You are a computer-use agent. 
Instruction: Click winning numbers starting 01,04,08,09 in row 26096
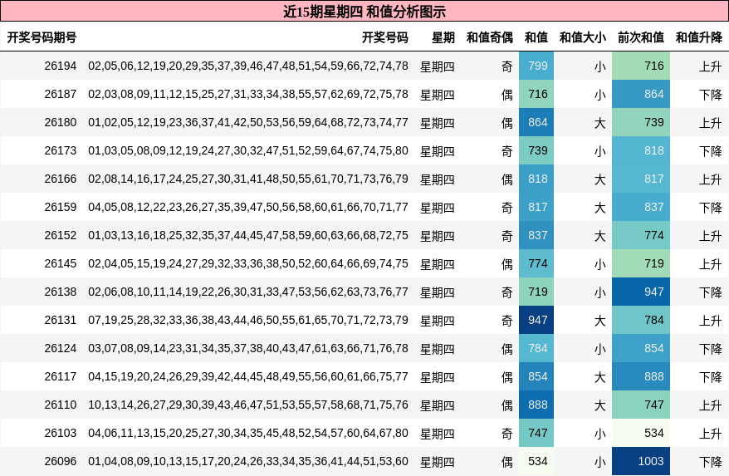tap(248, 461)
